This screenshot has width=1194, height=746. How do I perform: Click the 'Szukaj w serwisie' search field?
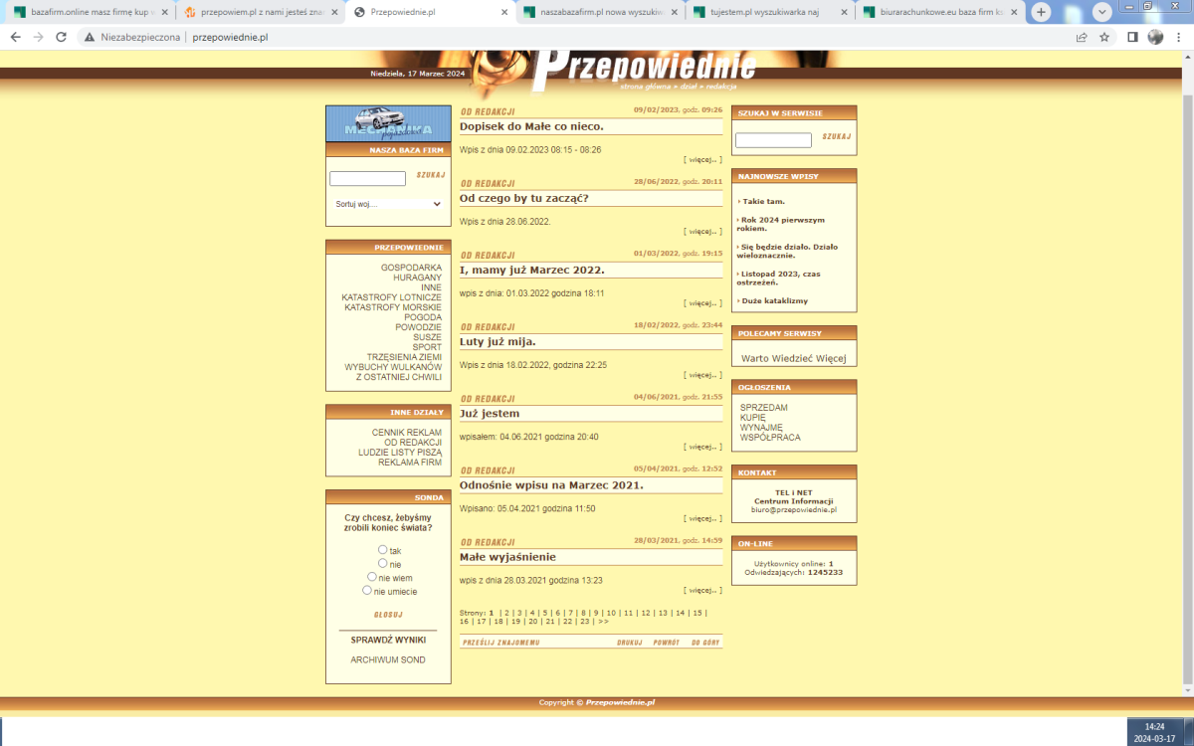coord(773,140)
